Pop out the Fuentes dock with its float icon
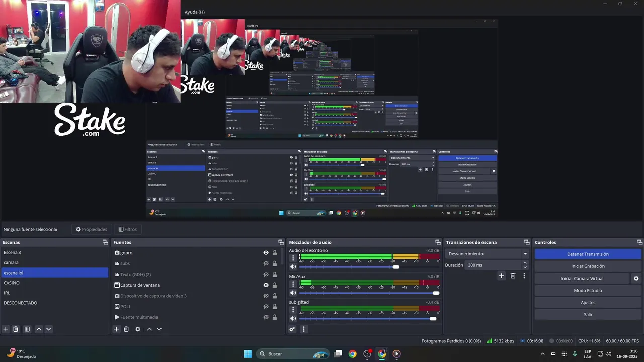Image resolution: width=644 pixels, height=362 pixels. point(281,242)
